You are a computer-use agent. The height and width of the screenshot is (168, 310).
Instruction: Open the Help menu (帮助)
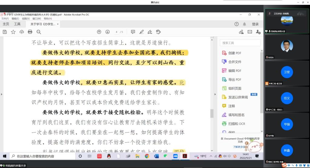[x=48, y=18]
